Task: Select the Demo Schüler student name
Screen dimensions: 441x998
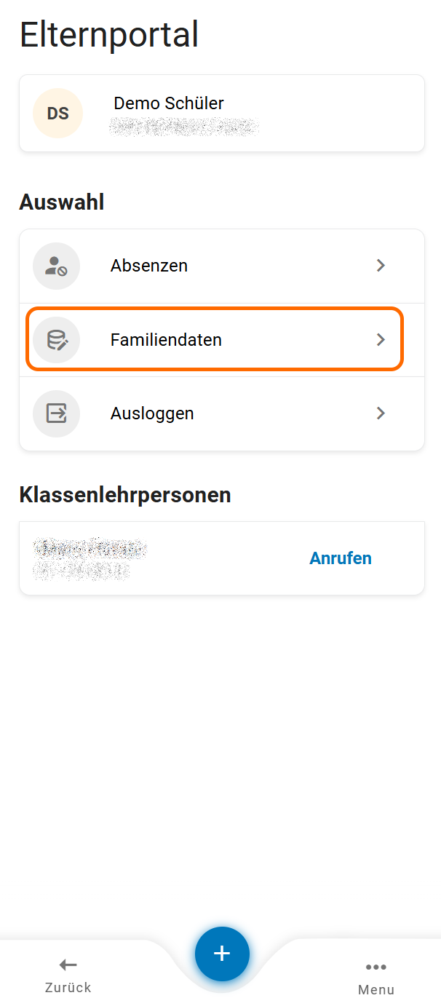Action: point(169,103)
